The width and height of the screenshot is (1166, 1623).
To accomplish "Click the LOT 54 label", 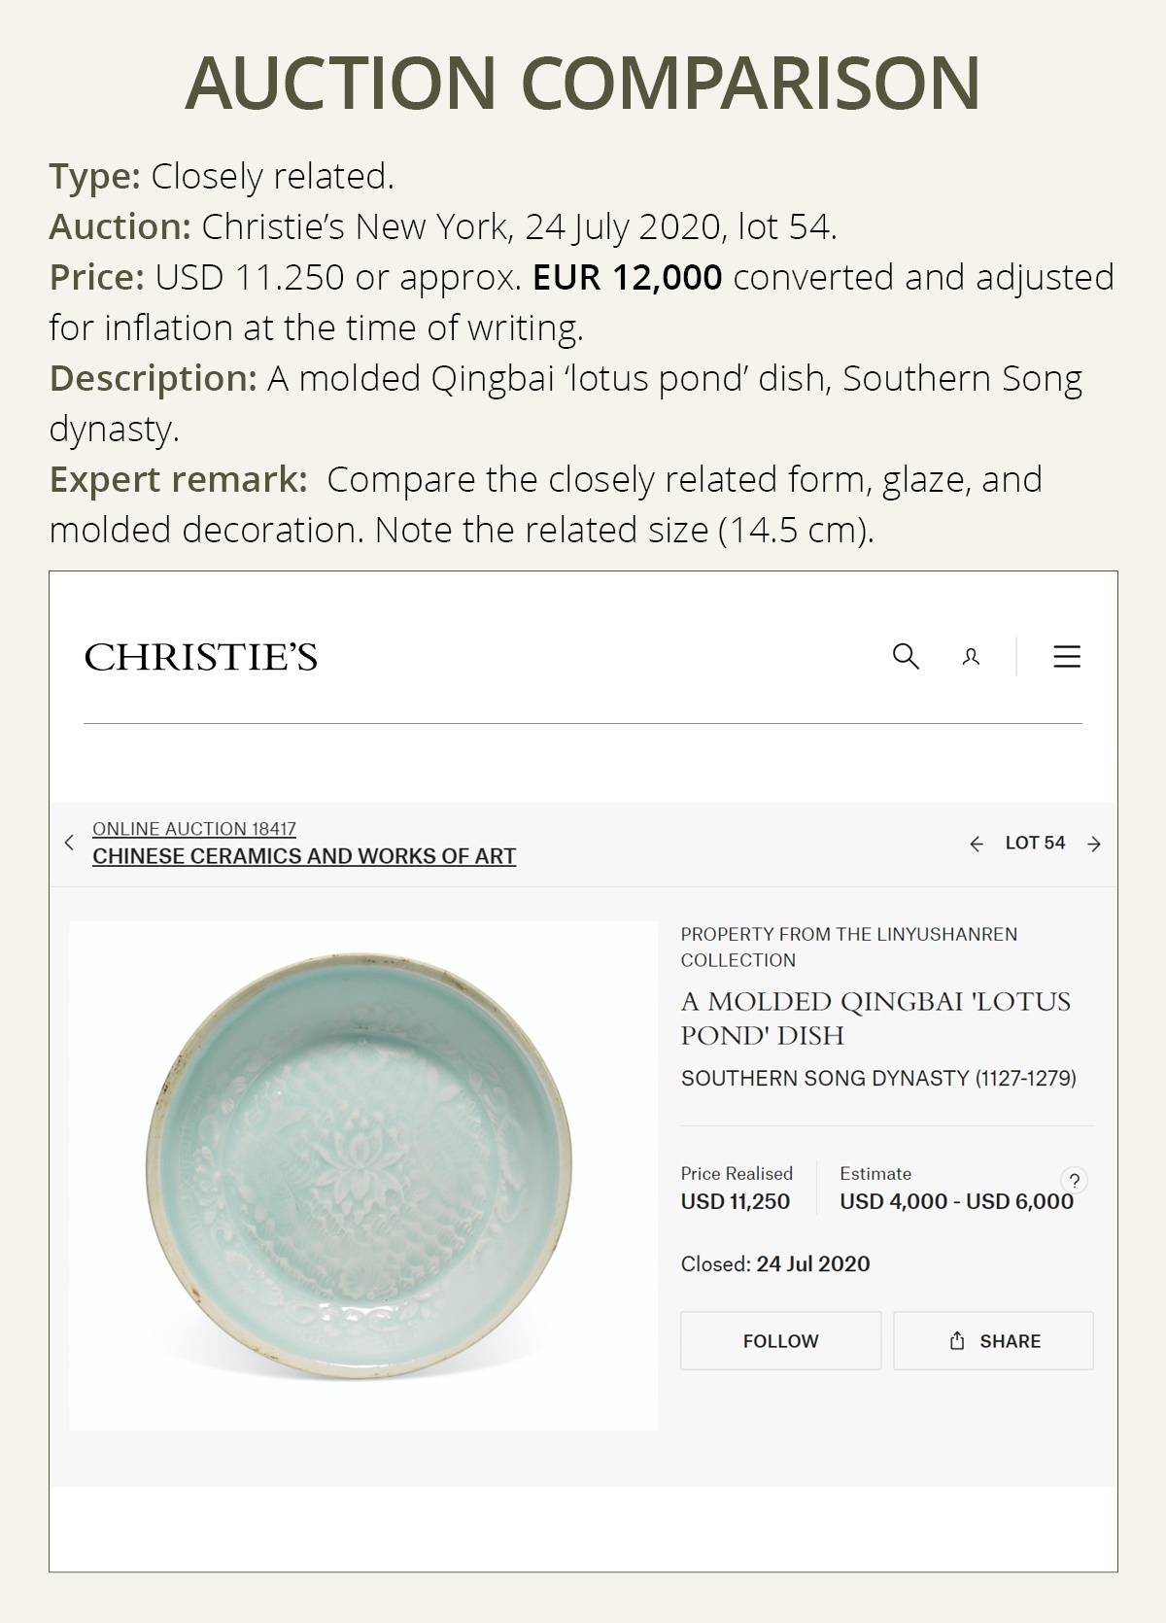I will (1035, 844).
